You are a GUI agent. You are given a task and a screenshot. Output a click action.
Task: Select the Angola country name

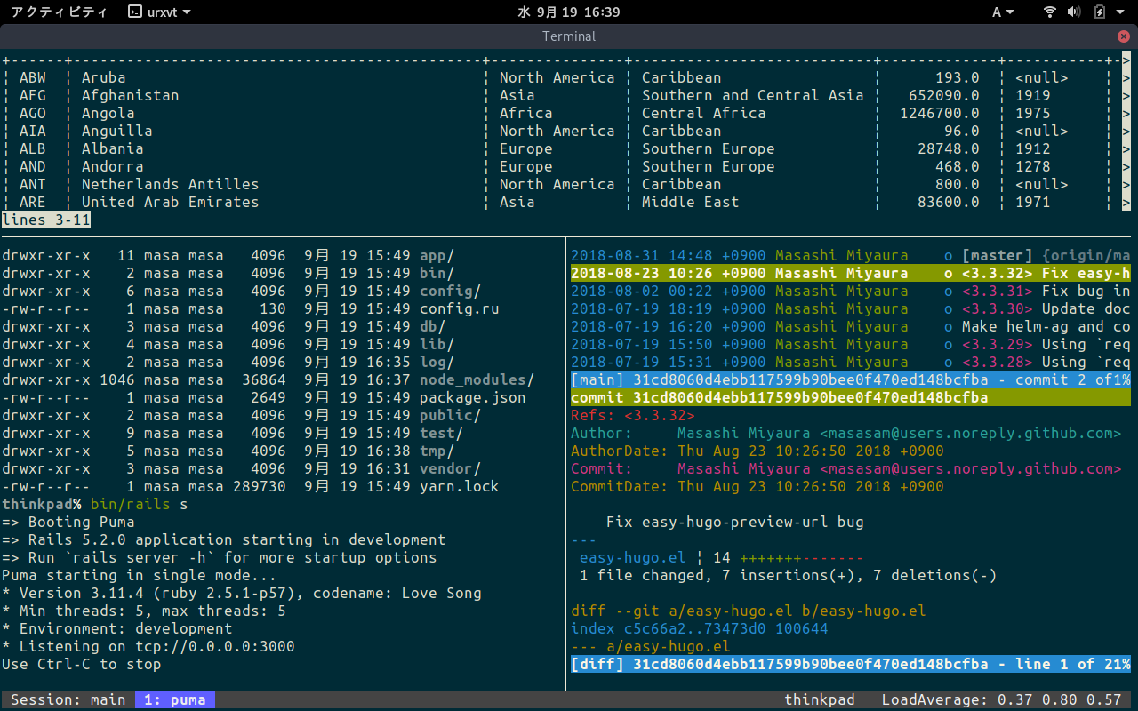[108, 113]
